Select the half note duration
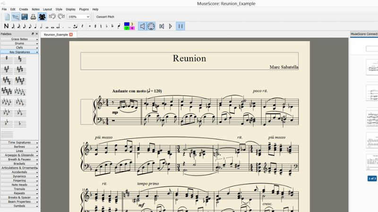The width and height of the screenshot is (378, 212). (41, 26)
